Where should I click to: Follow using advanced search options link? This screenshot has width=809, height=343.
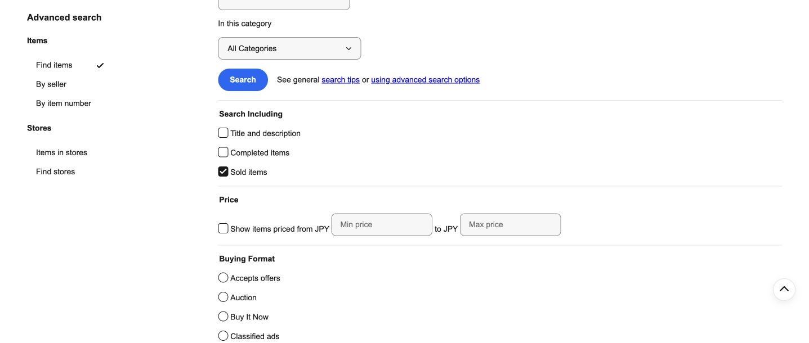click(x=425, y=80)
